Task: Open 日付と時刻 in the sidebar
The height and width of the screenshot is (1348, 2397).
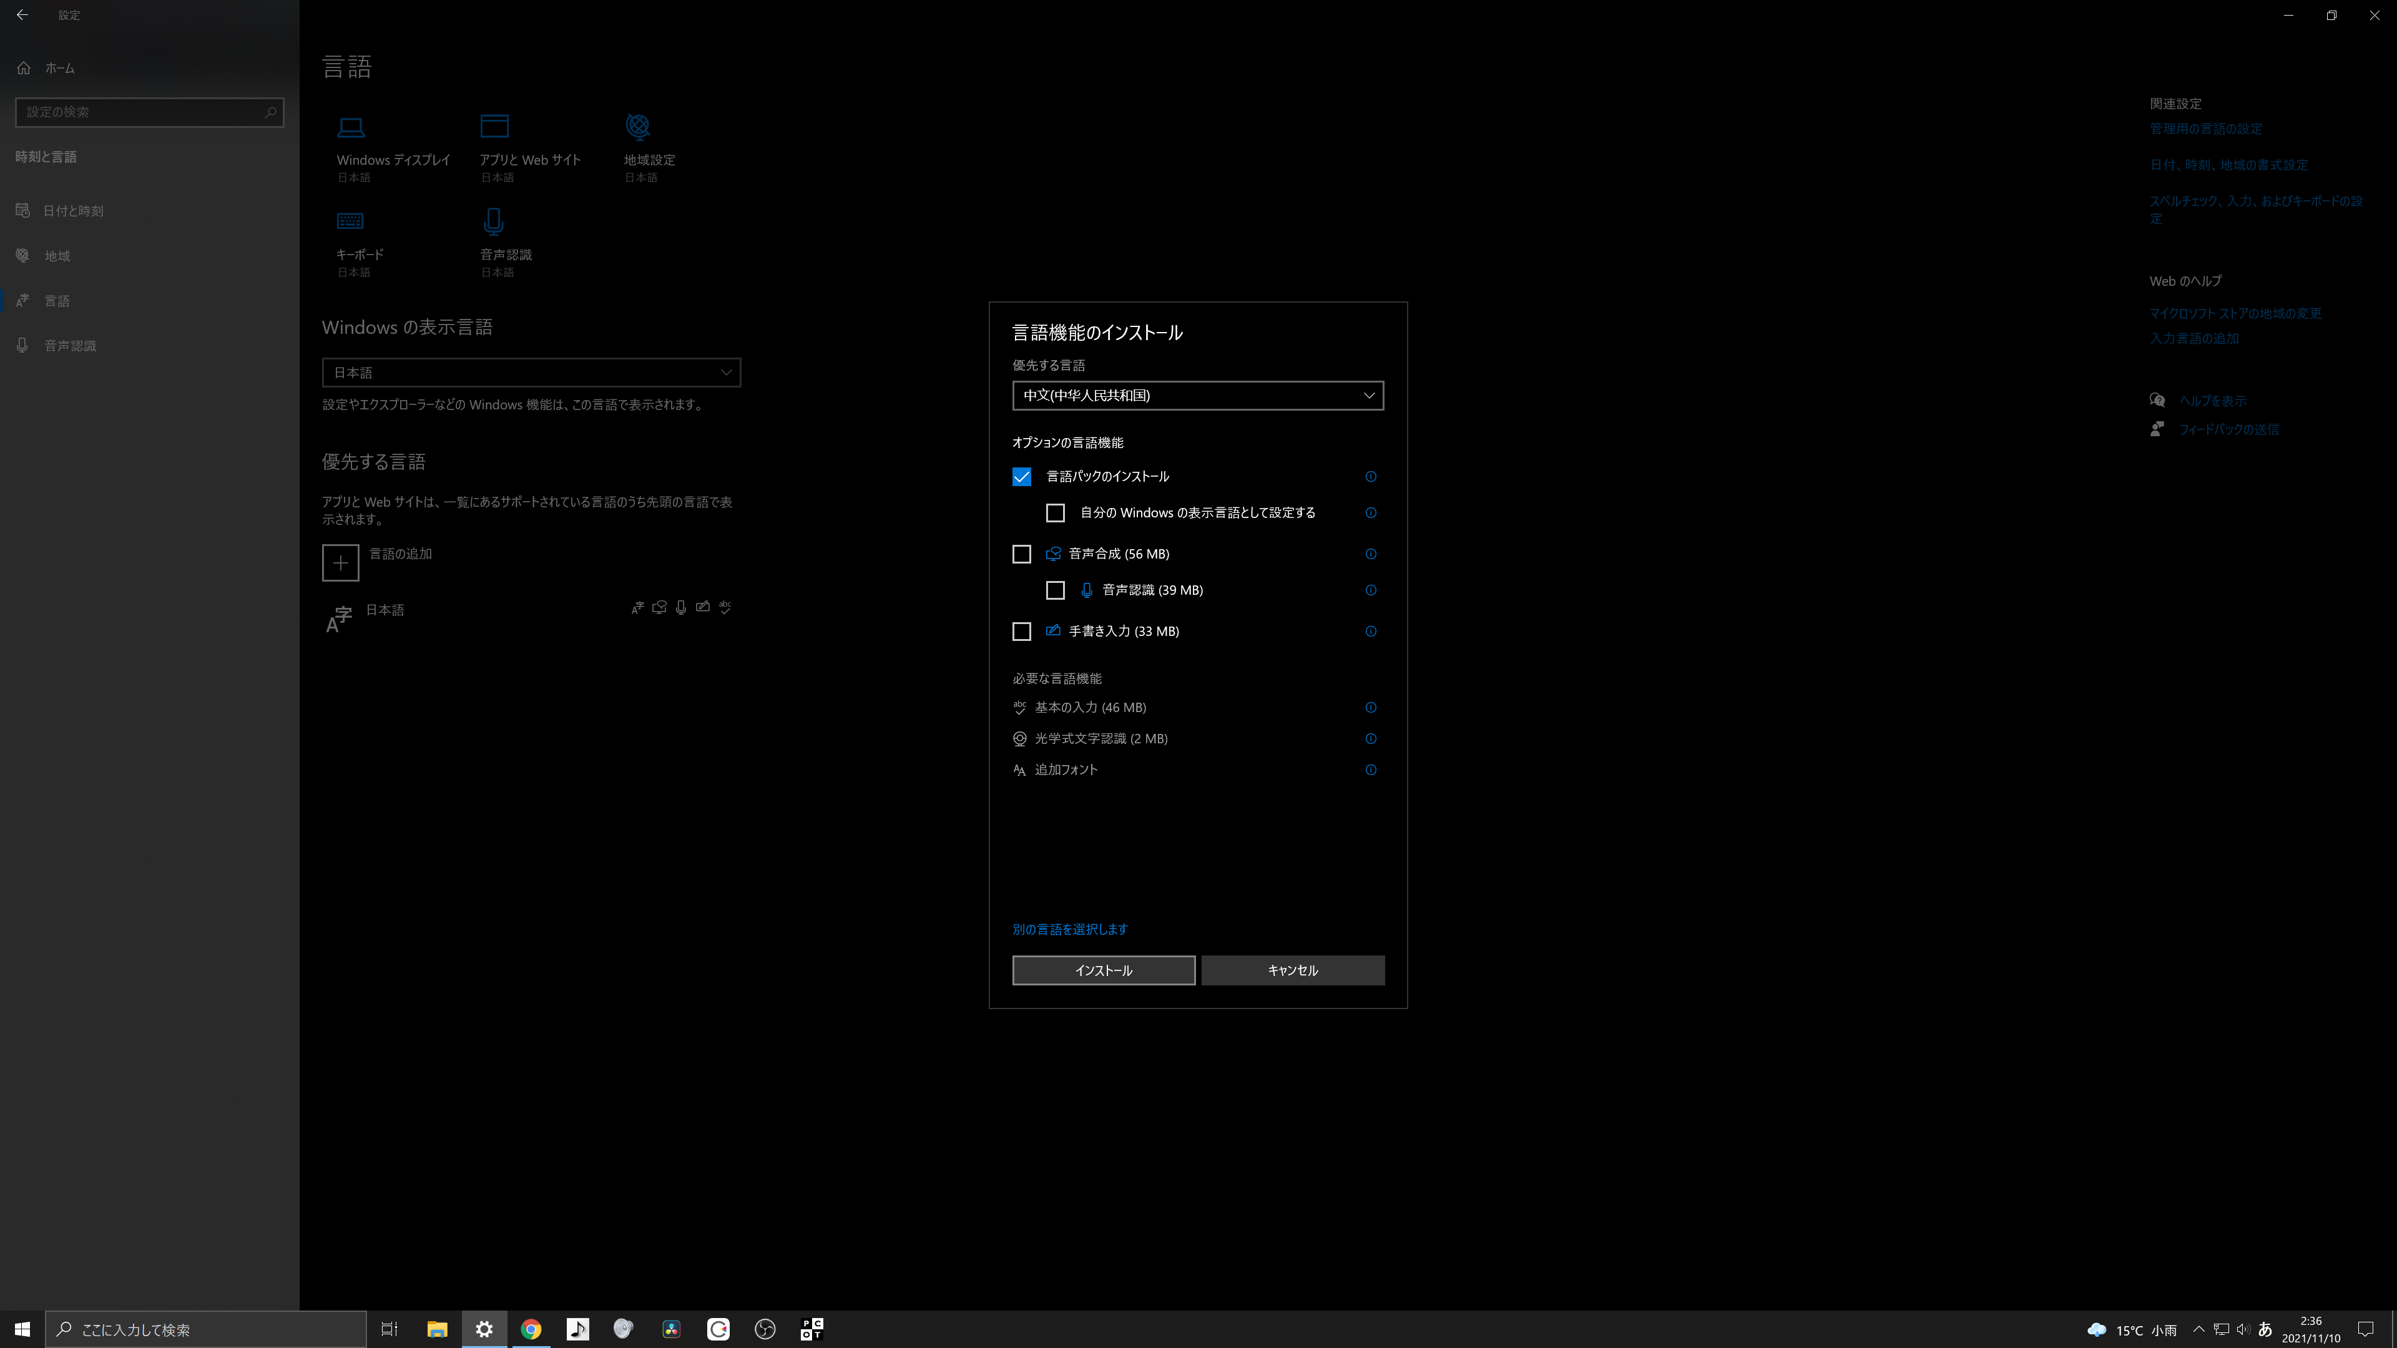Action: 72,211
